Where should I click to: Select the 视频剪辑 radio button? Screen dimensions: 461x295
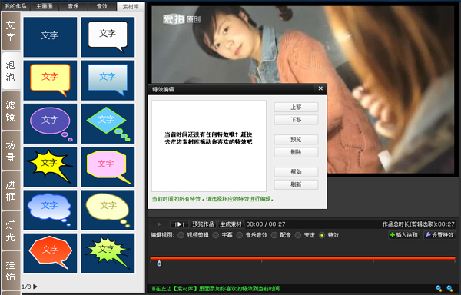coord(181,235)
